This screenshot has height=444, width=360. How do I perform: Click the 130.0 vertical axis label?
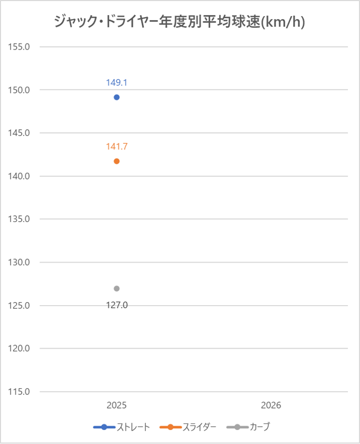20,262
